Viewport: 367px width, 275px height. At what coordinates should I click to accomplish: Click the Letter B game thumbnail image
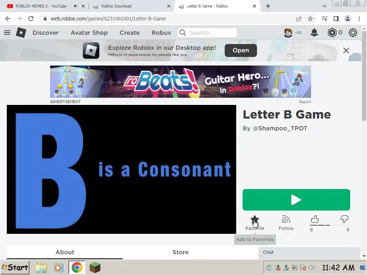click(121, 169)
